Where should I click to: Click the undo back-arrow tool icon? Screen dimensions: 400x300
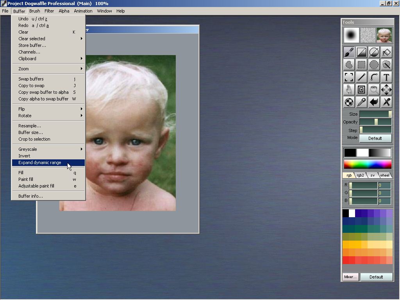tap(374, 102)
